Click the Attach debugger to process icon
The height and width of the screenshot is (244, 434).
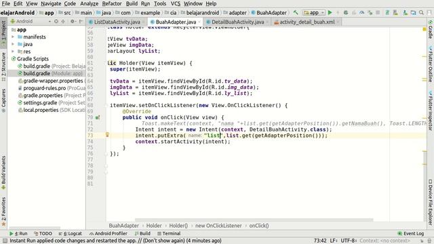tap(370, 12)
